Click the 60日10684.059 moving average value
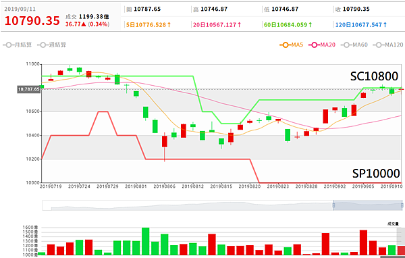Screen dimensions: 405x258 pyautogui.click(x=288, y=25)
